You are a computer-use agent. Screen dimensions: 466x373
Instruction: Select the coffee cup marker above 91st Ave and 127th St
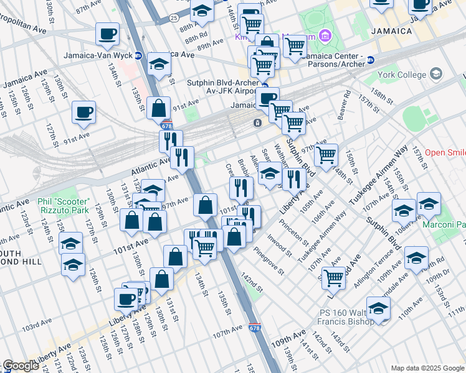(84, 113)
